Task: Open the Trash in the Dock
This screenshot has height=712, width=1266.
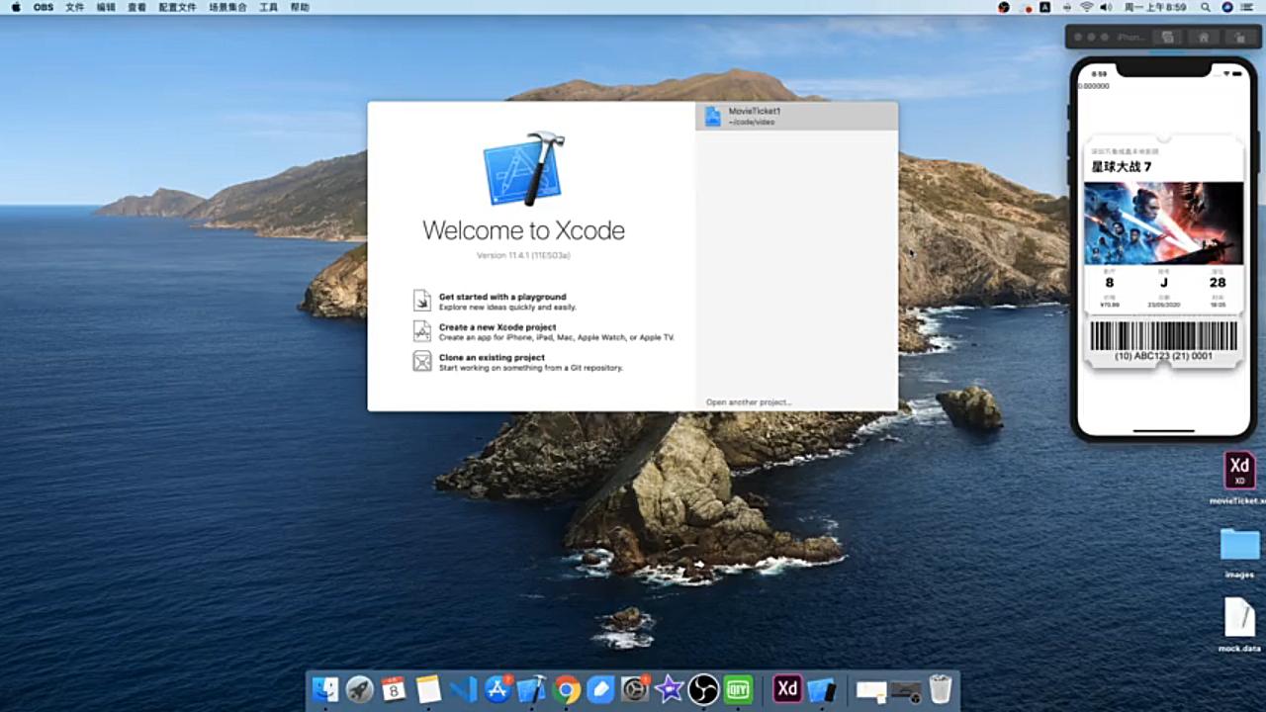Action: point(941,689)
